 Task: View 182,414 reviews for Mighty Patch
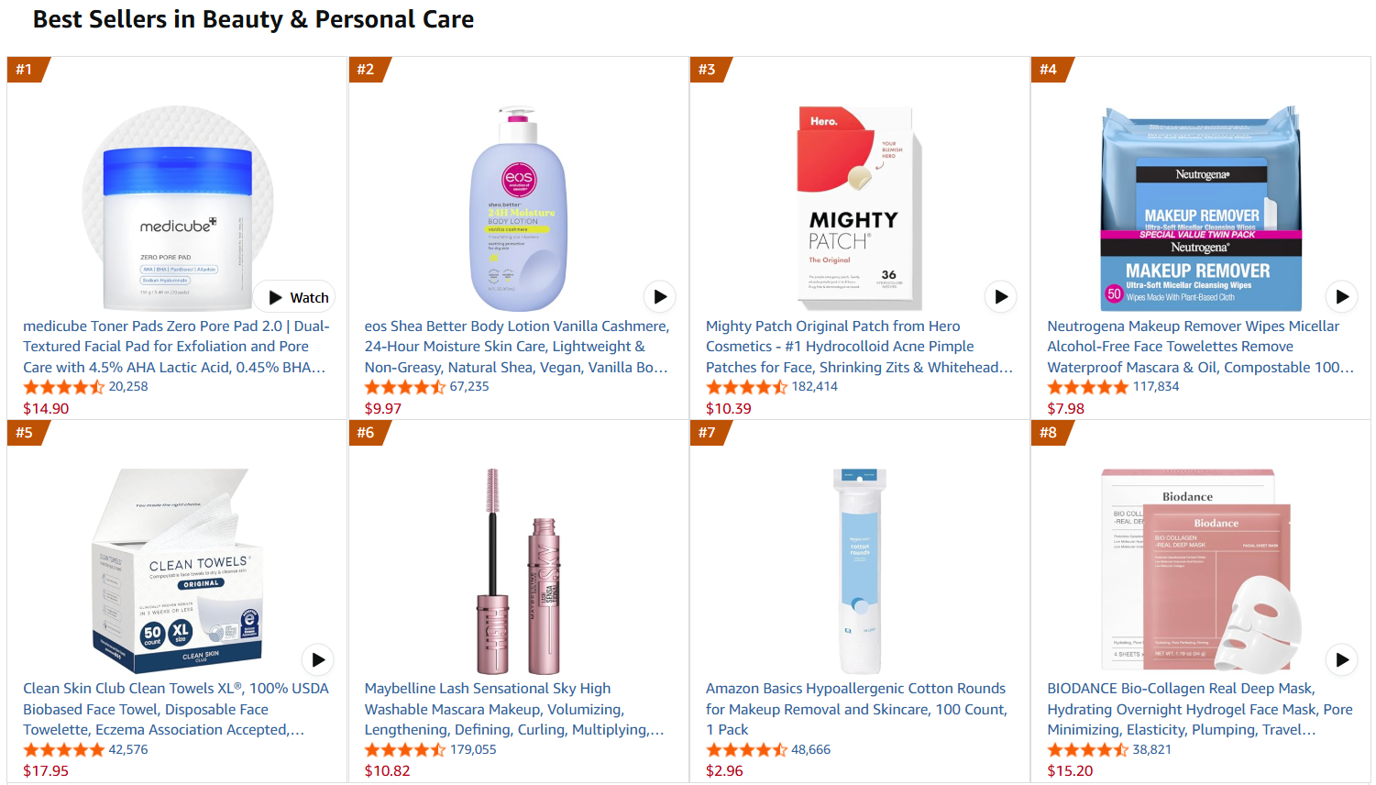[815, 387]
